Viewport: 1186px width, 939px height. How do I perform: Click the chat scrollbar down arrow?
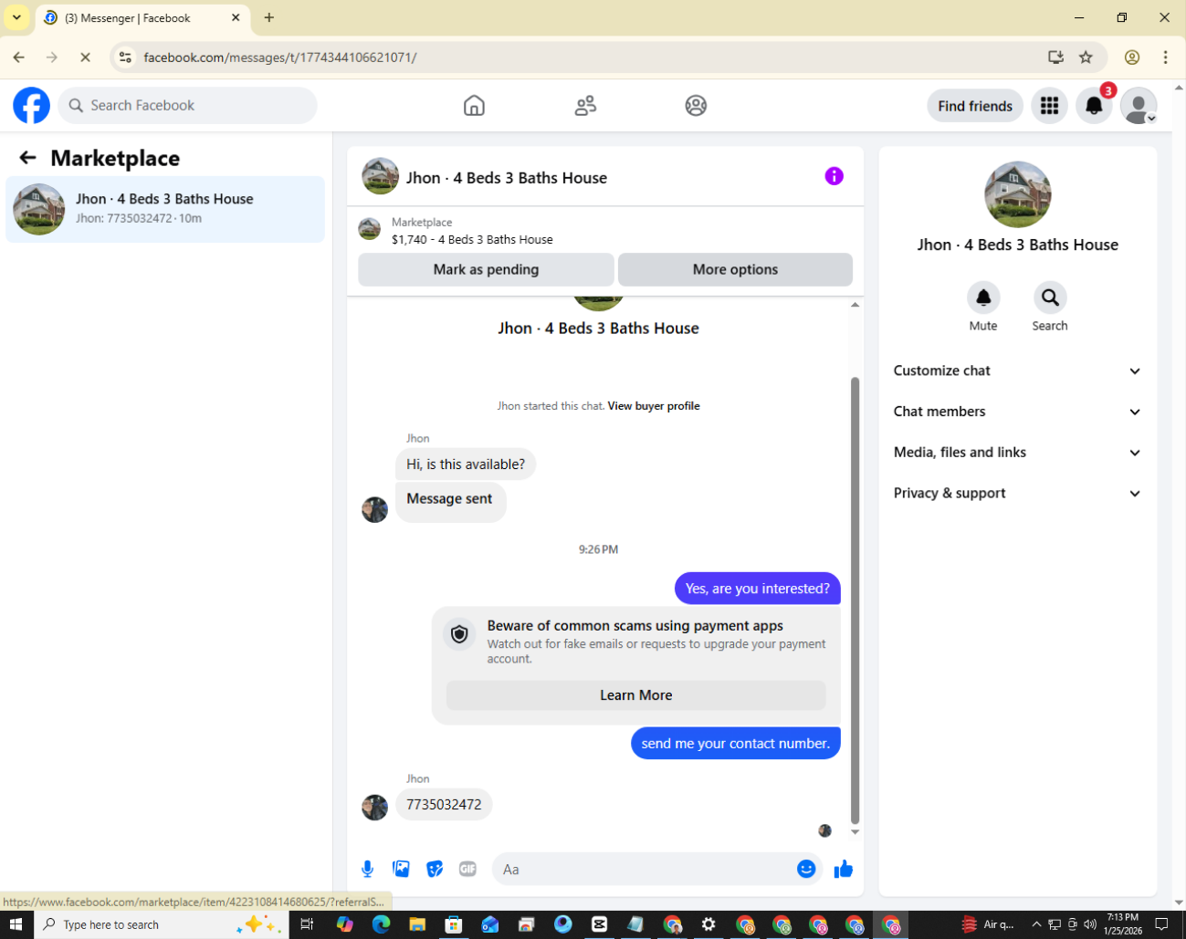pyautogui.click(x=855, y=832)
